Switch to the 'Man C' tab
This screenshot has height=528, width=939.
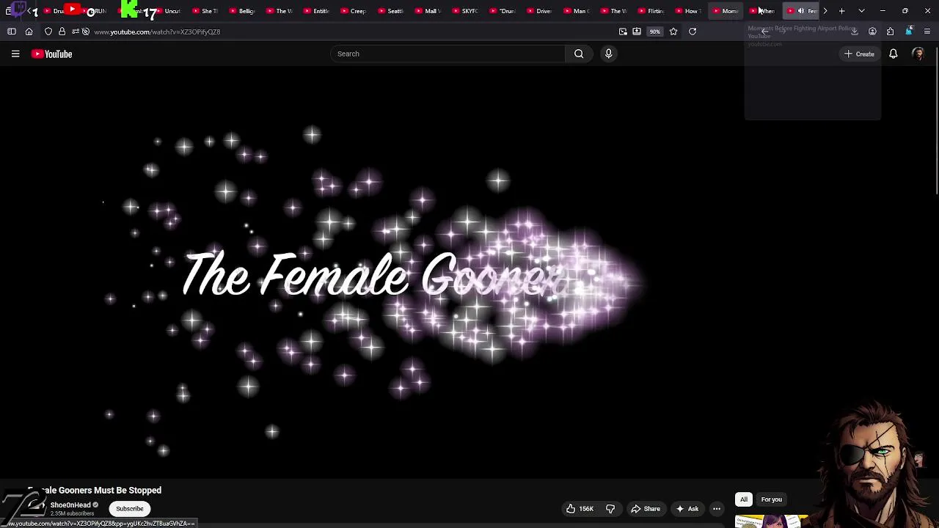pos(578,11)
